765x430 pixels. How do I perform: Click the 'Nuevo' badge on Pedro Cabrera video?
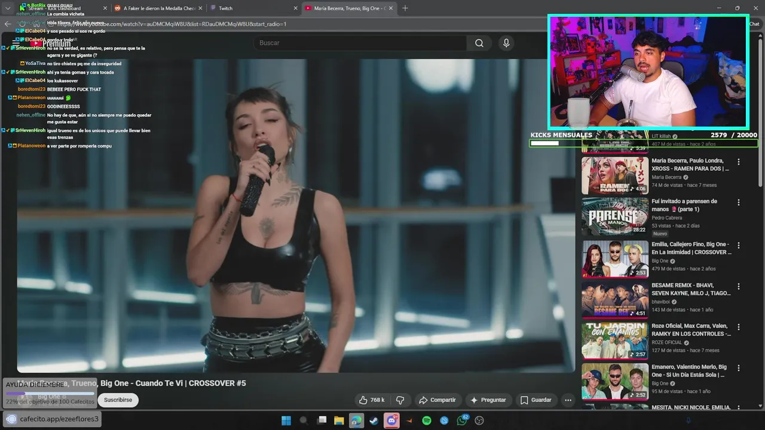660,234
